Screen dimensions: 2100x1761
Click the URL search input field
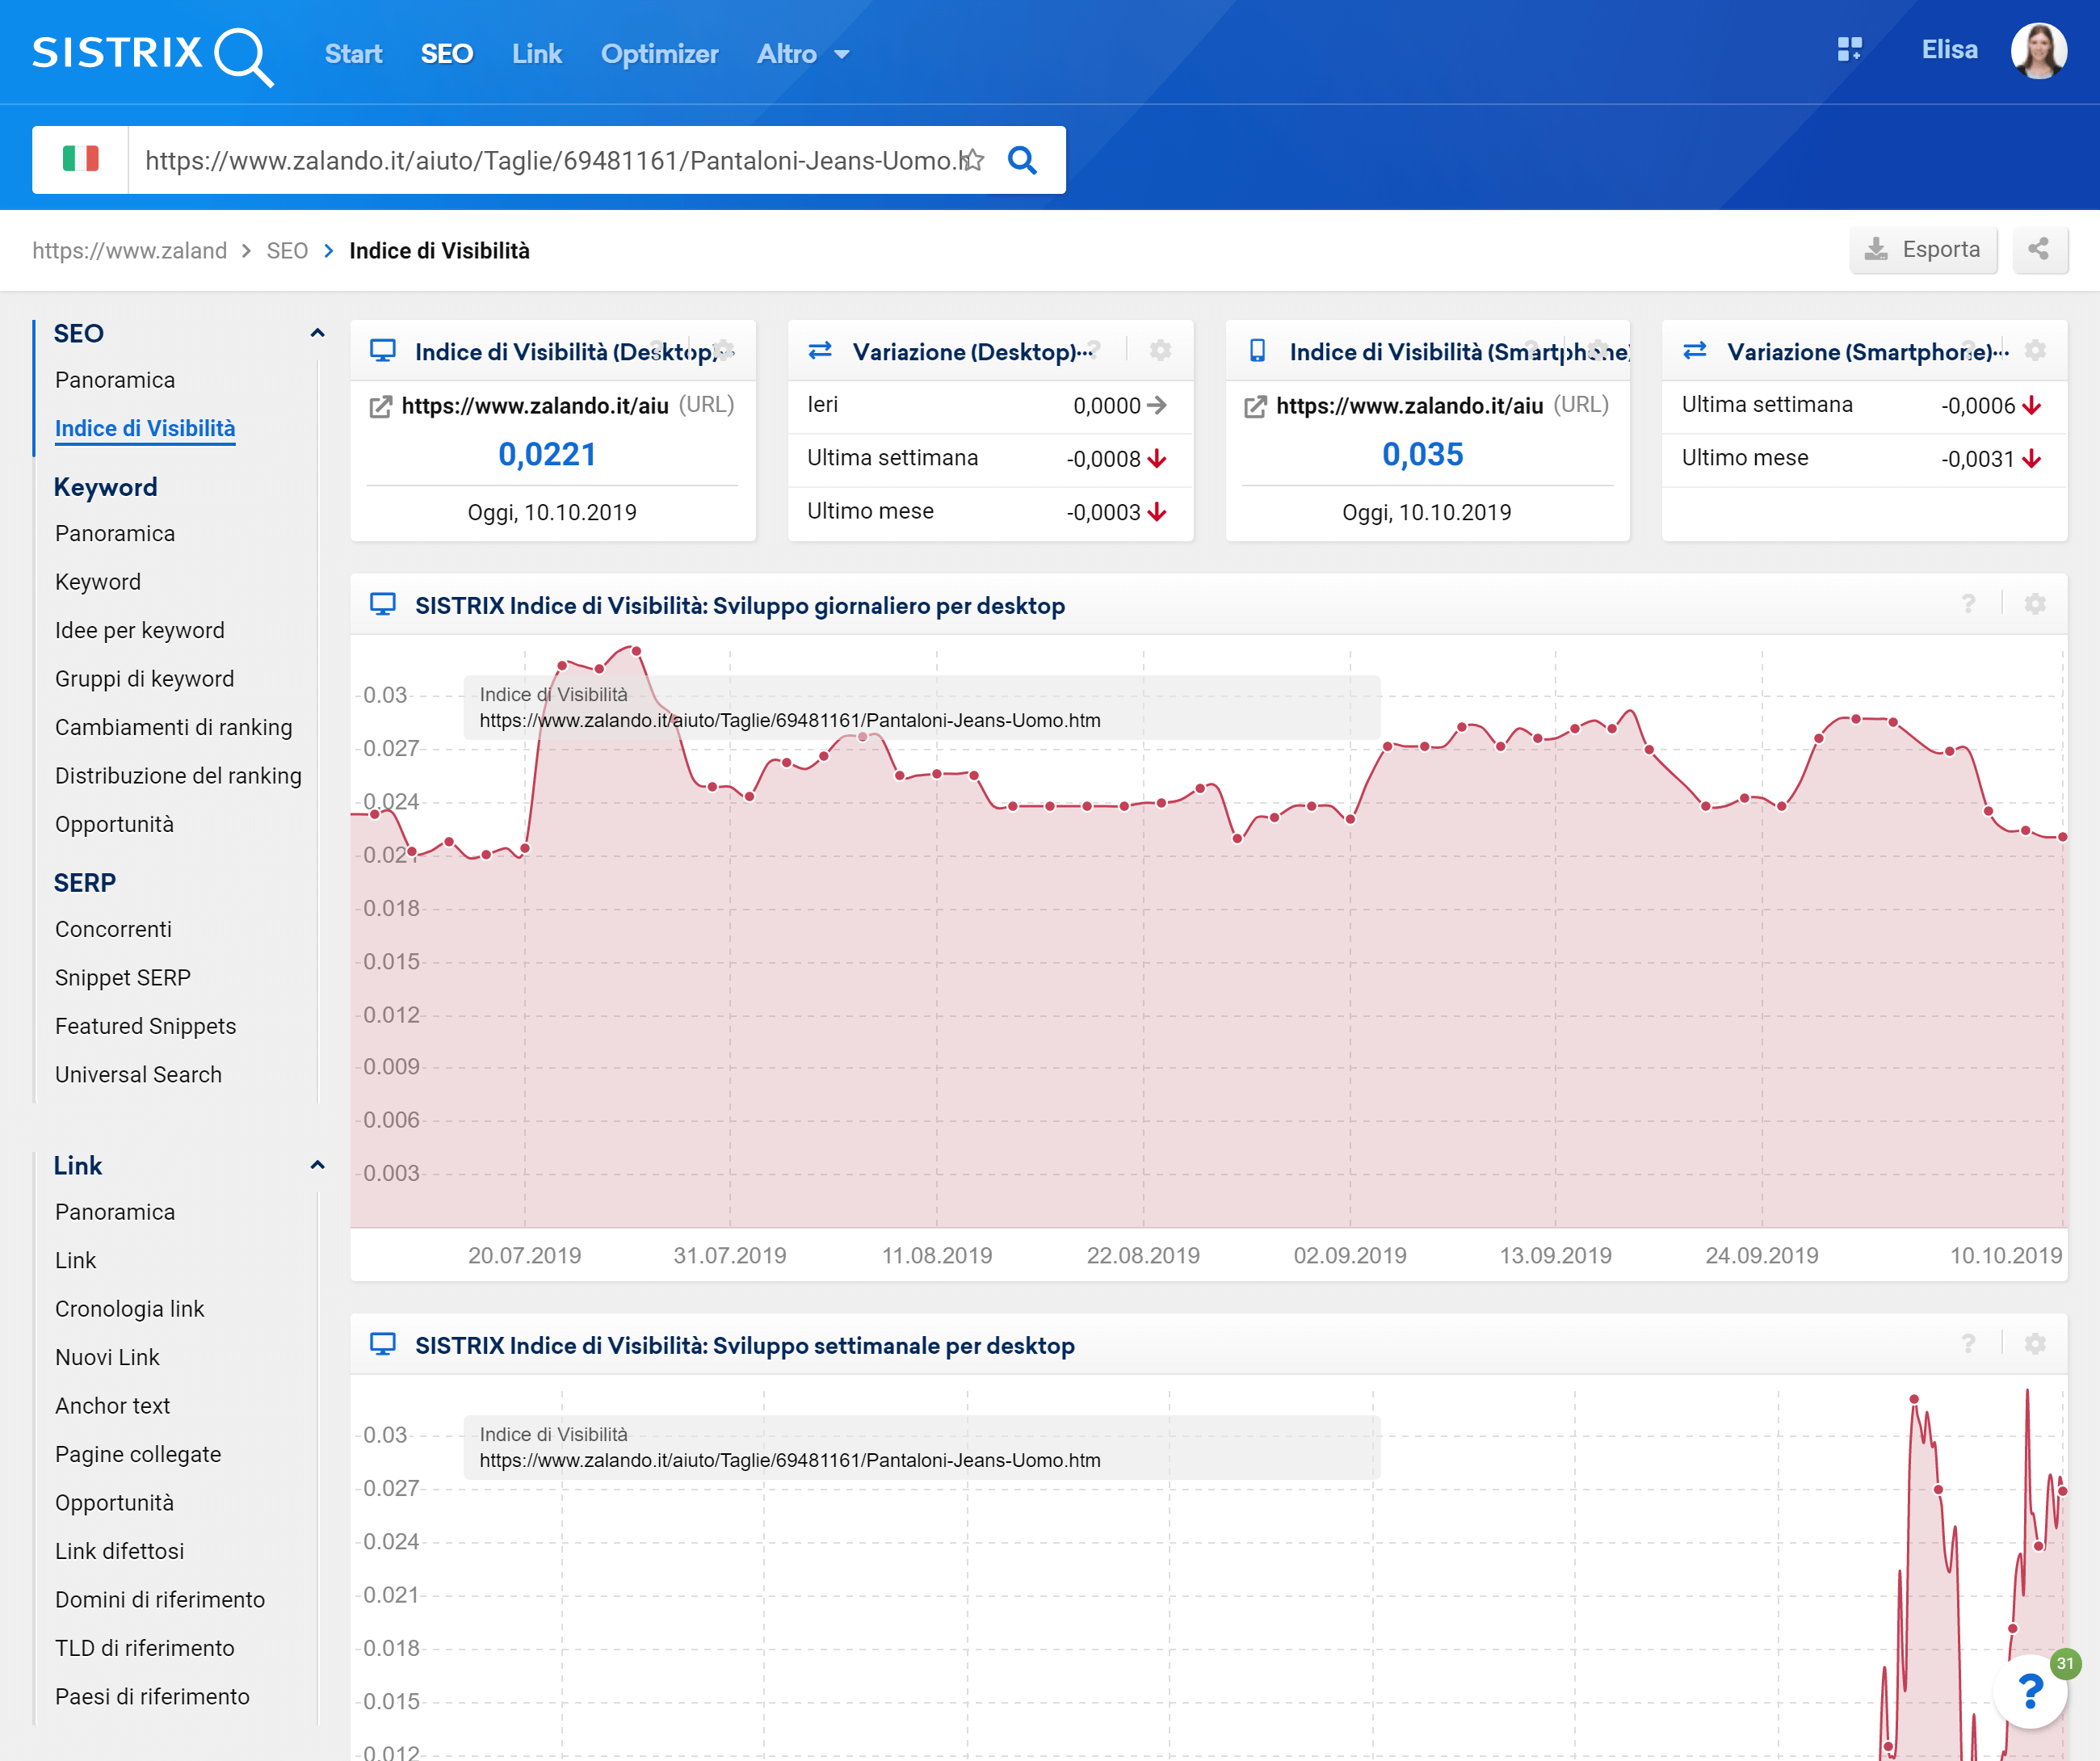550,160
